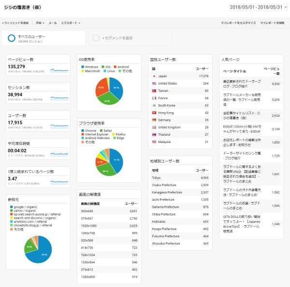The width and height of the screenshot is (290, 287).
Task: Click the Chrome legend swatch in browser chart
Action: point(83,130)
